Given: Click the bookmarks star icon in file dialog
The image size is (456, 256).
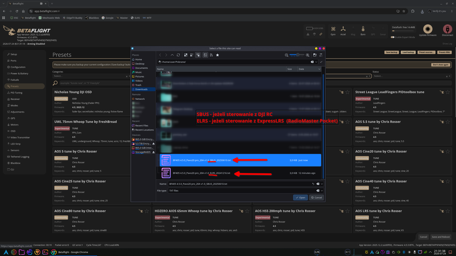Looking at the screenshot, I should [x=217, y=55].
